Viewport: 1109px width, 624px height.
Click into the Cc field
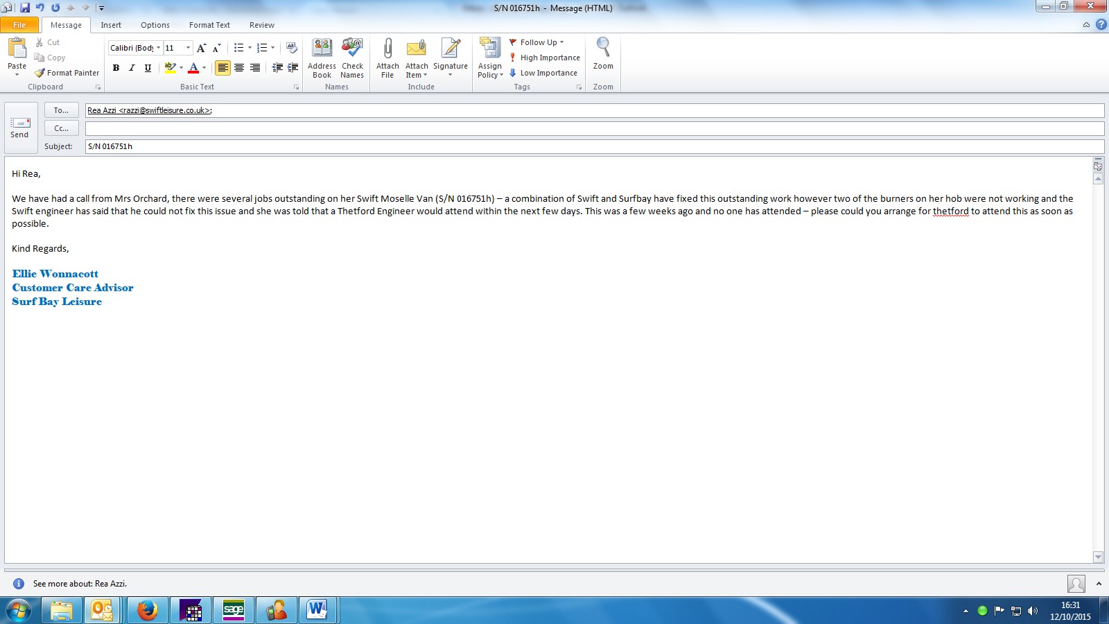tap(595, 128)
